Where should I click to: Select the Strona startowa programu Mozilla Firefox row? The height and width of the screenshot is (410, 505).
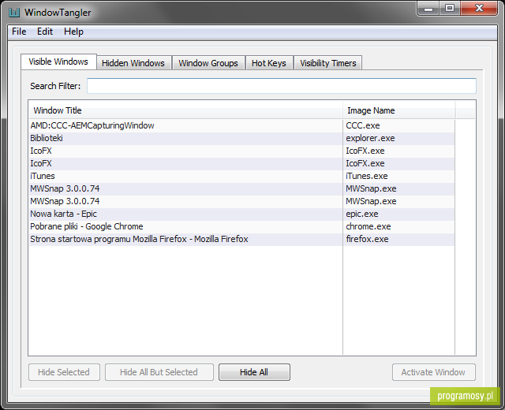pos(242,239)
